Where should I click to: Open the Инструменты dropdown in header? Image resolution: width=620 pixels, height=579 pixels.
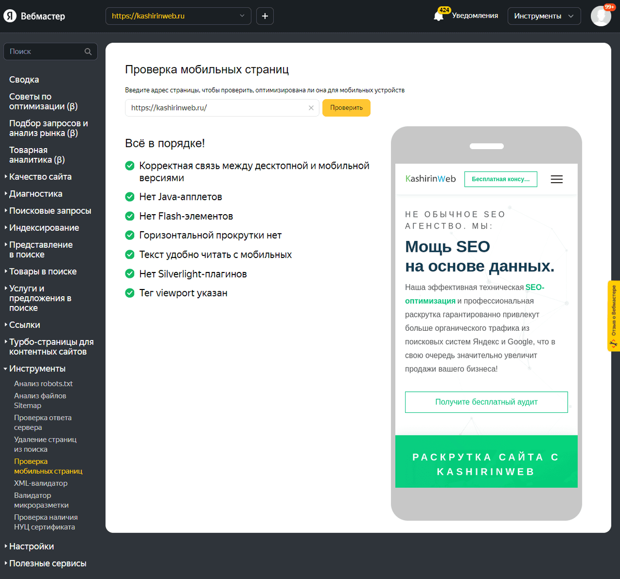point(544,16)
